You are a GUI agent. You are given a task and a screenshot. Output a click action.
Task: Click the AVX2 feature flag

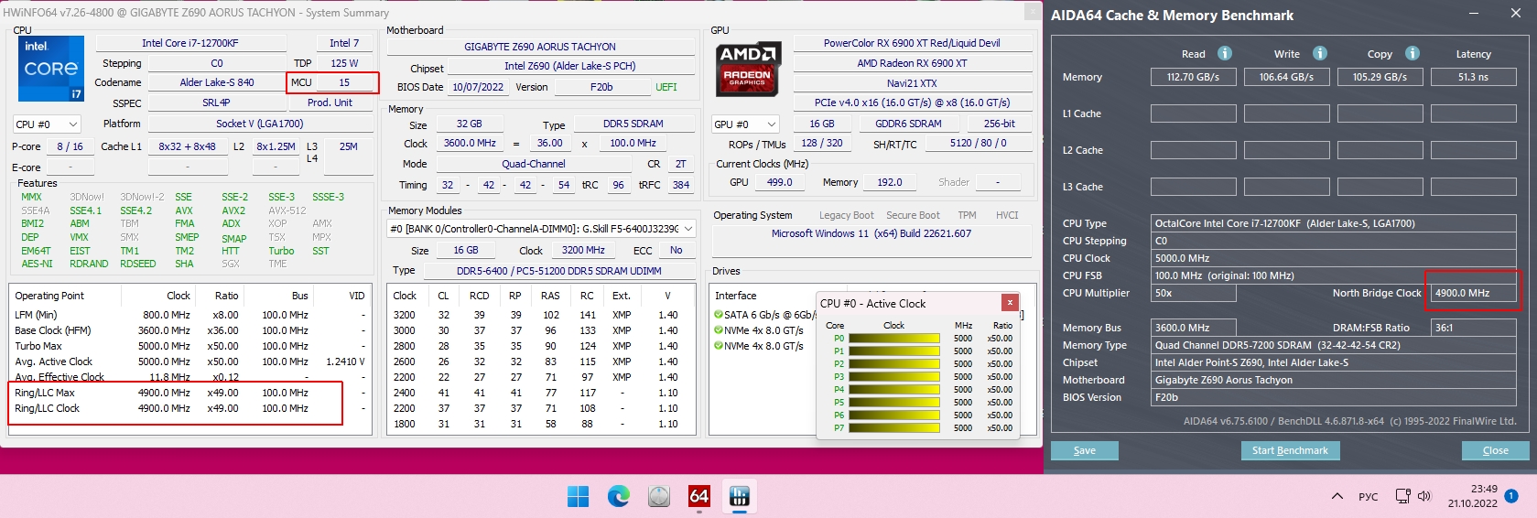(x=233, y=210)
